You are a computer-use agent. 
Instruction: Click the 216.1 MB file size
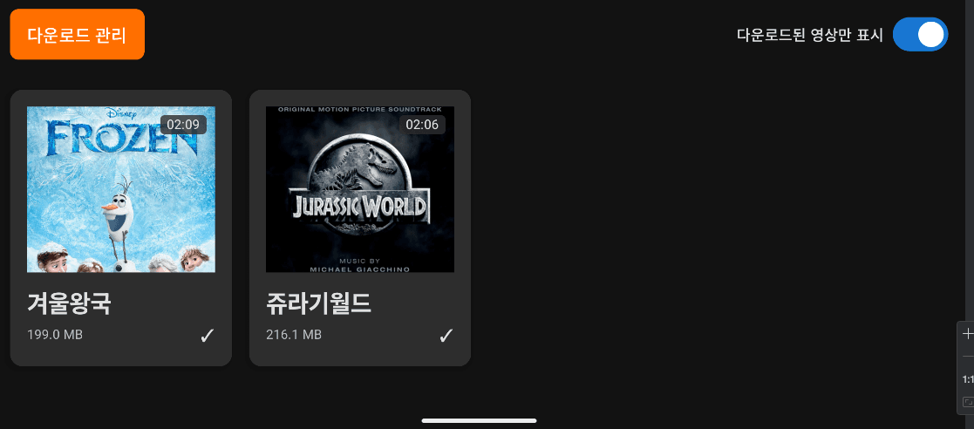pyautogui.click(x=294, y=335)
